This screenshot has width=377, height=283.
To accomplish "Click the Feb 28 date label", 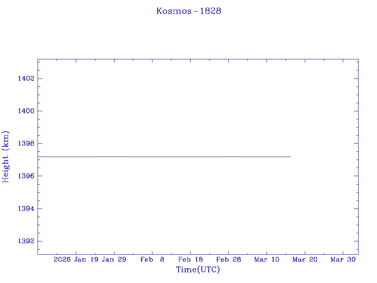I will coord(228,260).
